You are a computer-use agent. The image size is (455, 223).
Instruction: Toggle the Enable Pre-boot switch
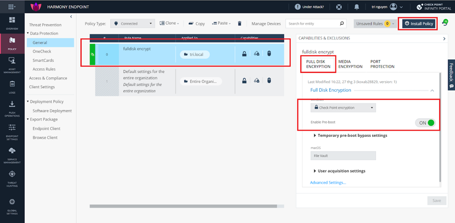coord(426,123)
